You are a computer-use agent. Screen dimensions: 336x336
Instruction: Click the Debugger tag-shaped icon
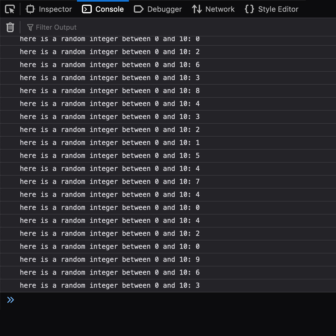pyautogui.click(x=138, y=9)
